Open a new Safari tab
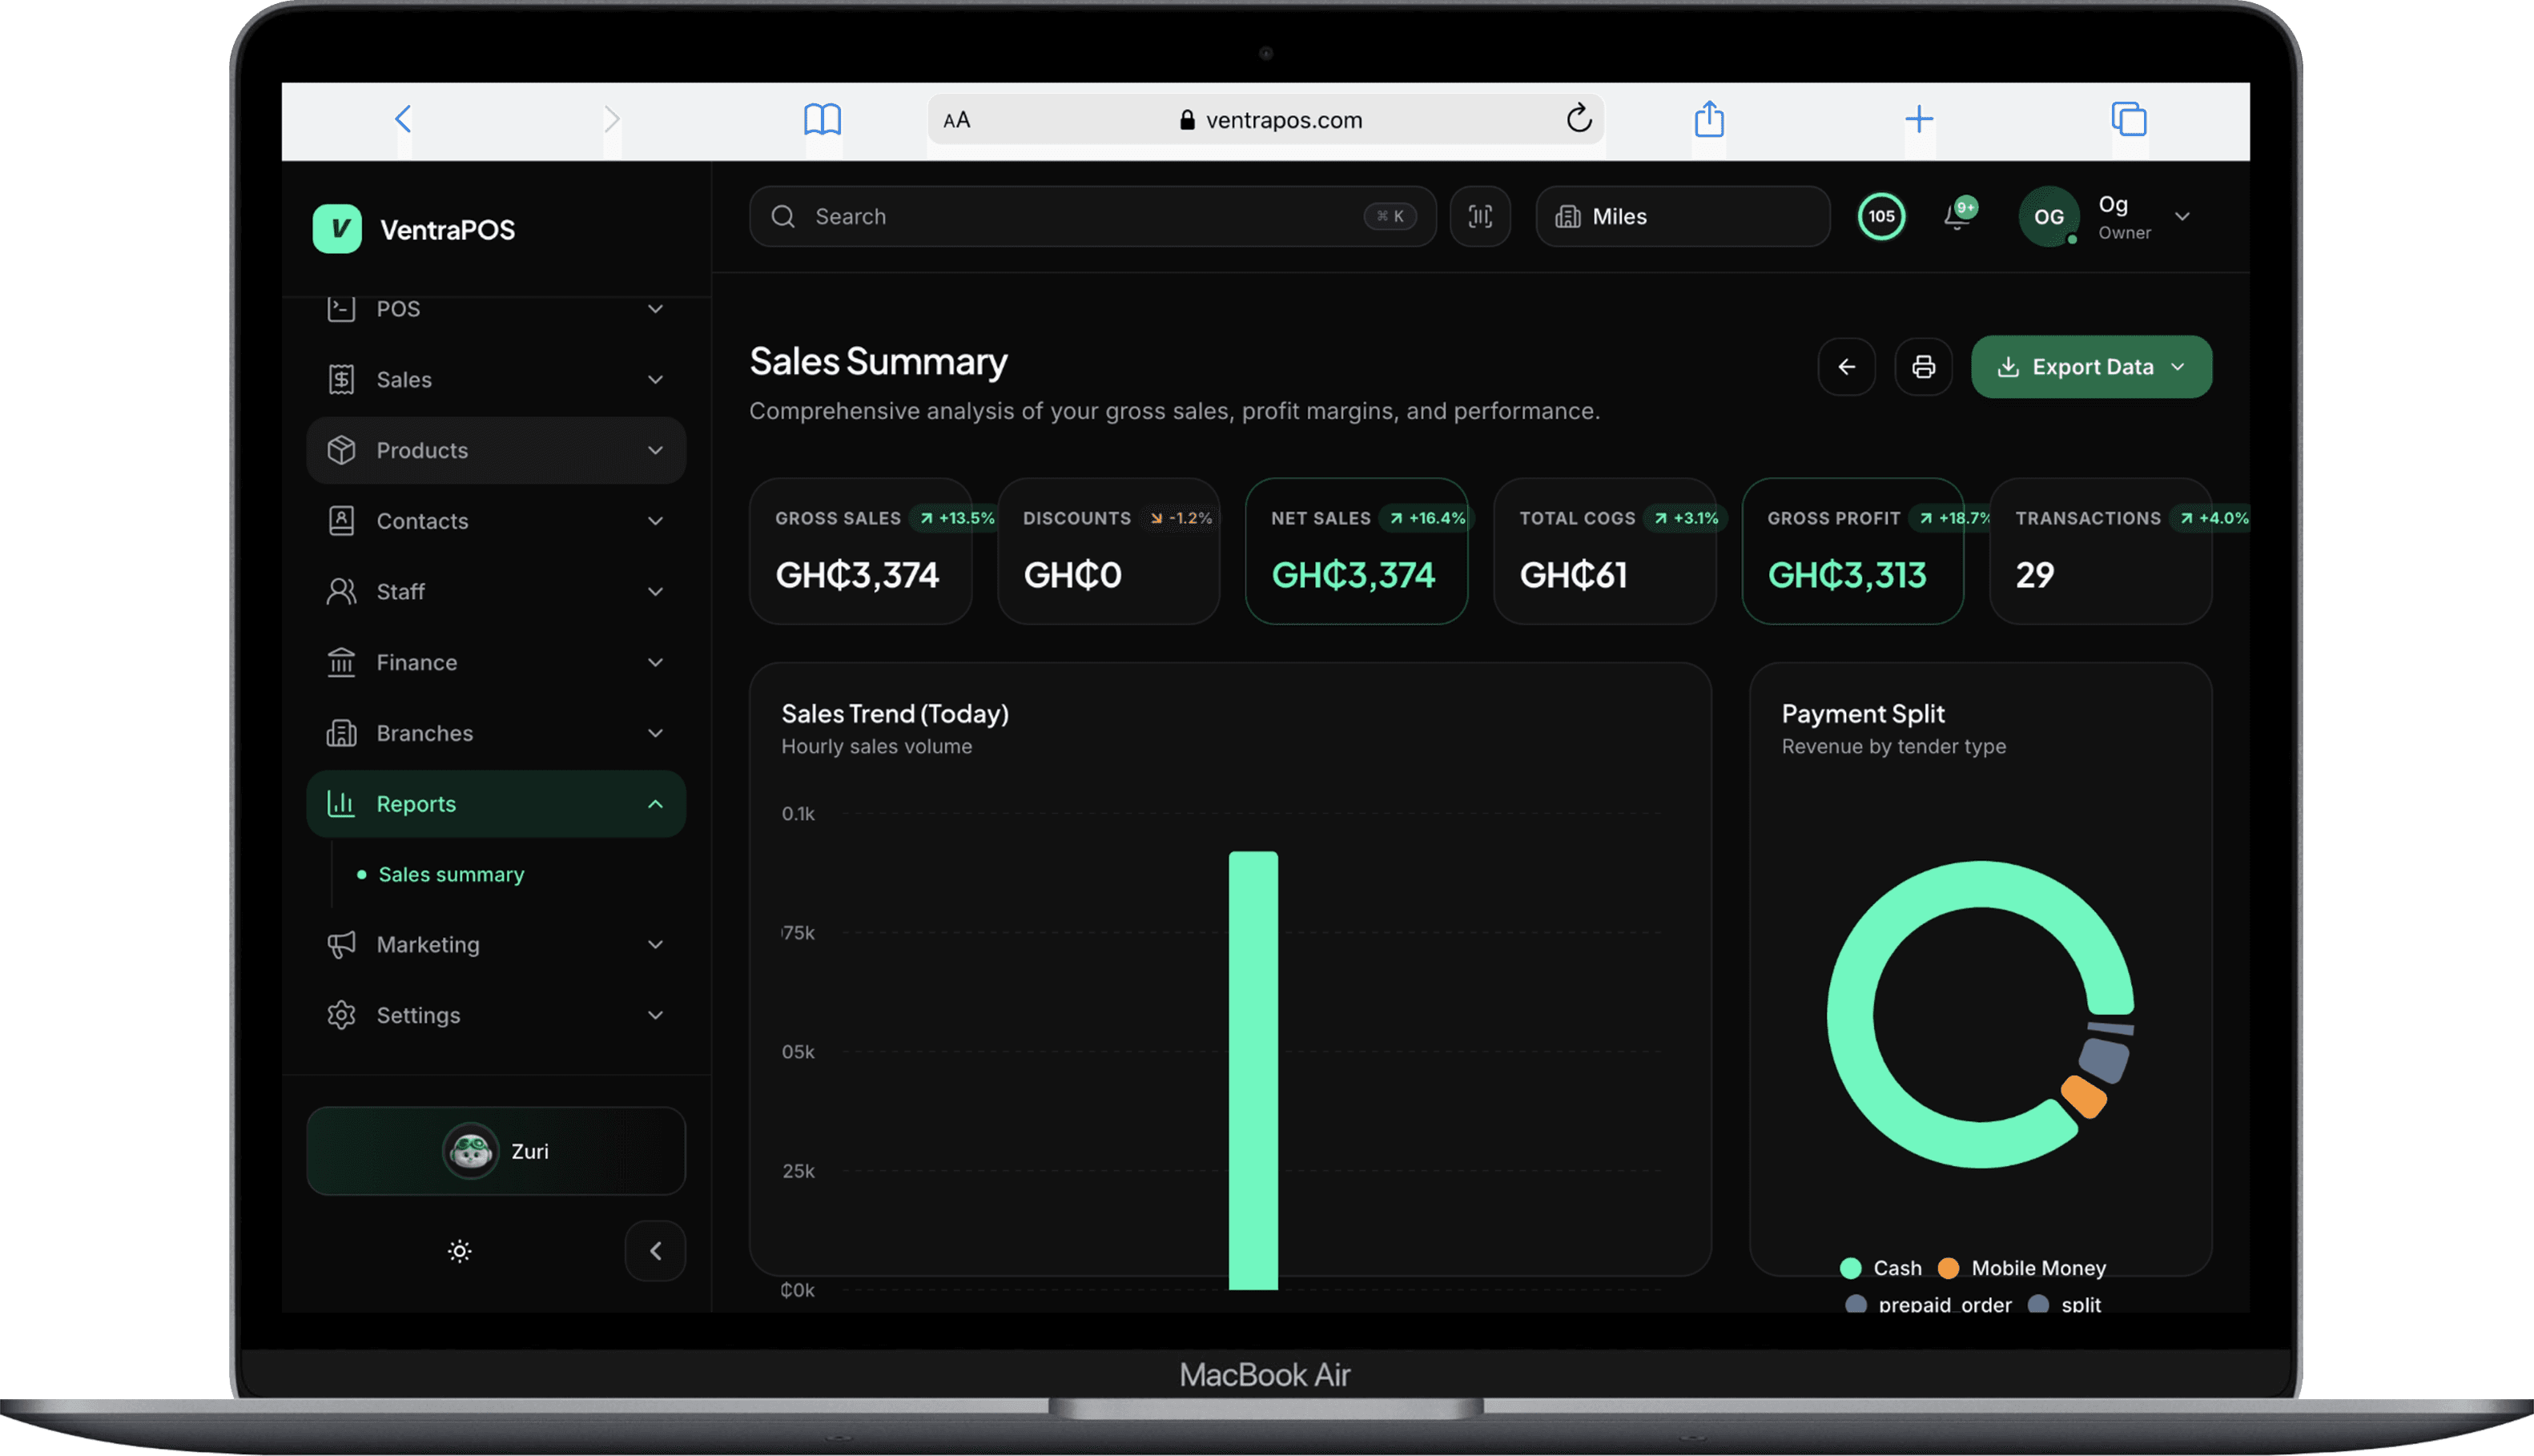Image resolution: width=2534 pixels, height=1456 pixels. 1918,120
